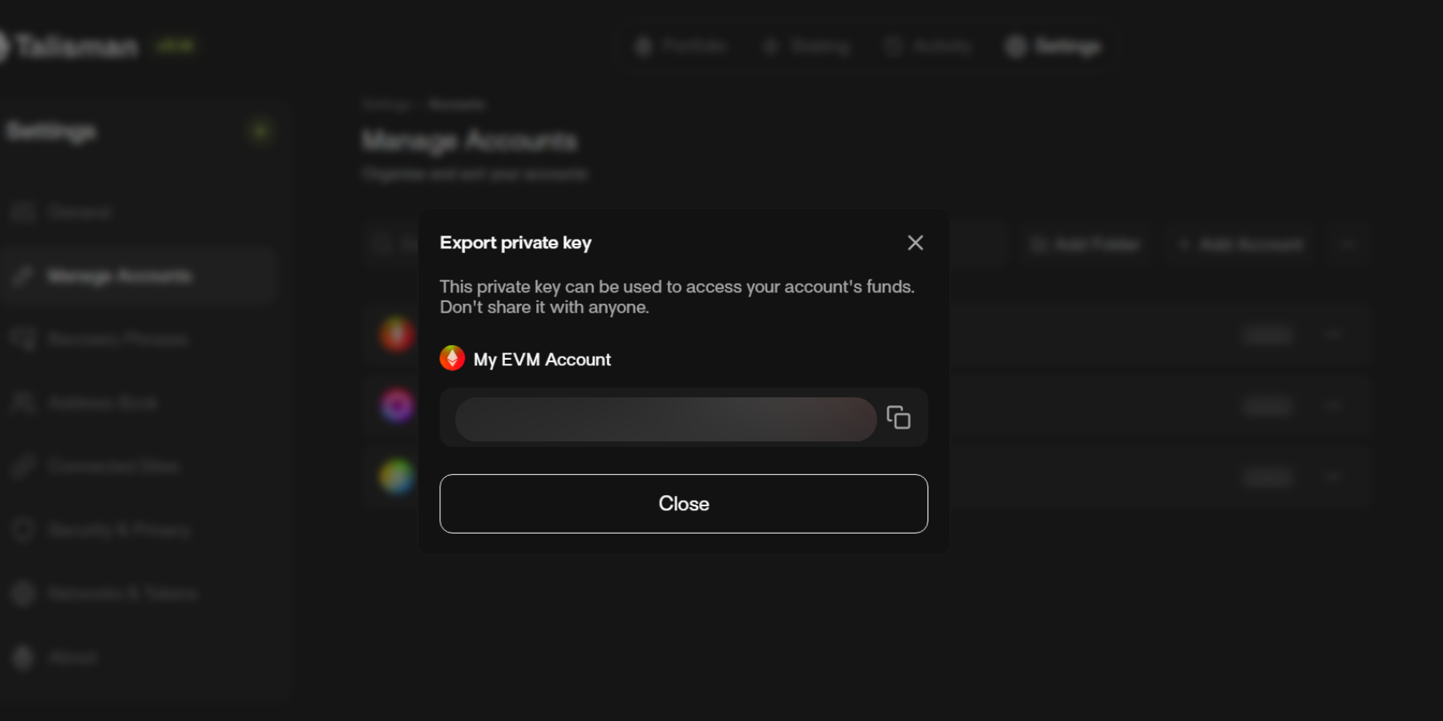Switch to the Staking tab

[x=806, y=46]
